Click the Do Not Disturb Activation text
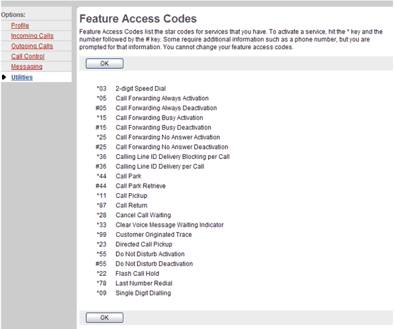The height and width of the screenshot is (329, 395). (150, 254)
